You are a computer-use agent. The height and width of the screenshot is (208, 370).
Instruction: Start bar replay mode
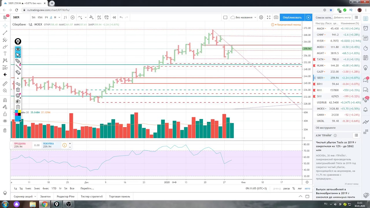(x=114, y=17)
